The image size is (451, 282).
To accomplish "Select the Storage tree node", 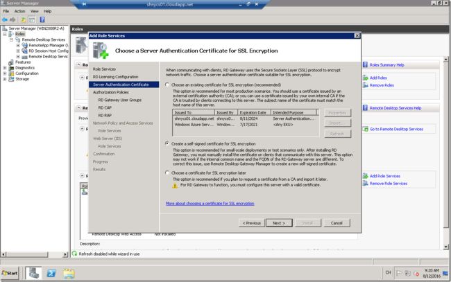I will coord(22,79).
